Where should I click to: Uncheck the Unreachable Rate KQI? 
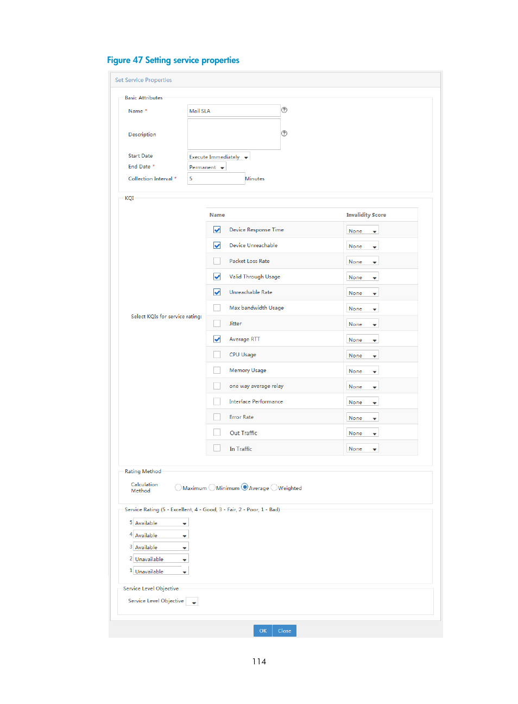click(217, 292)
